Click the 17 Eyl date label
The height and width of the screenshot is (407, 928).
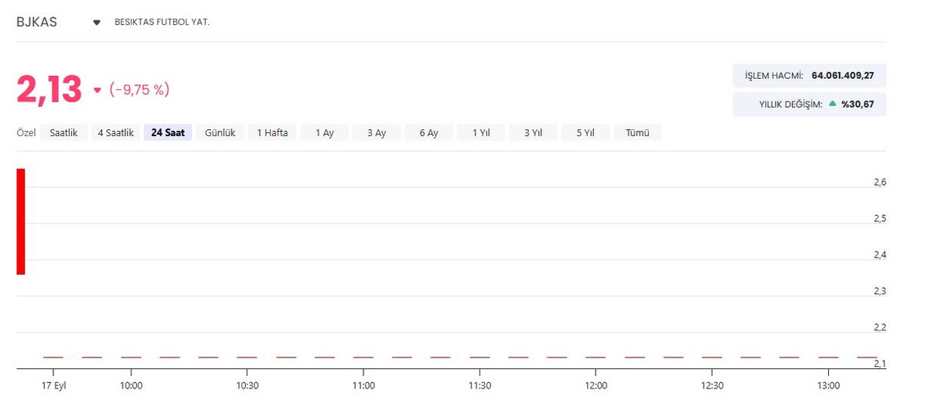point(55,385)
